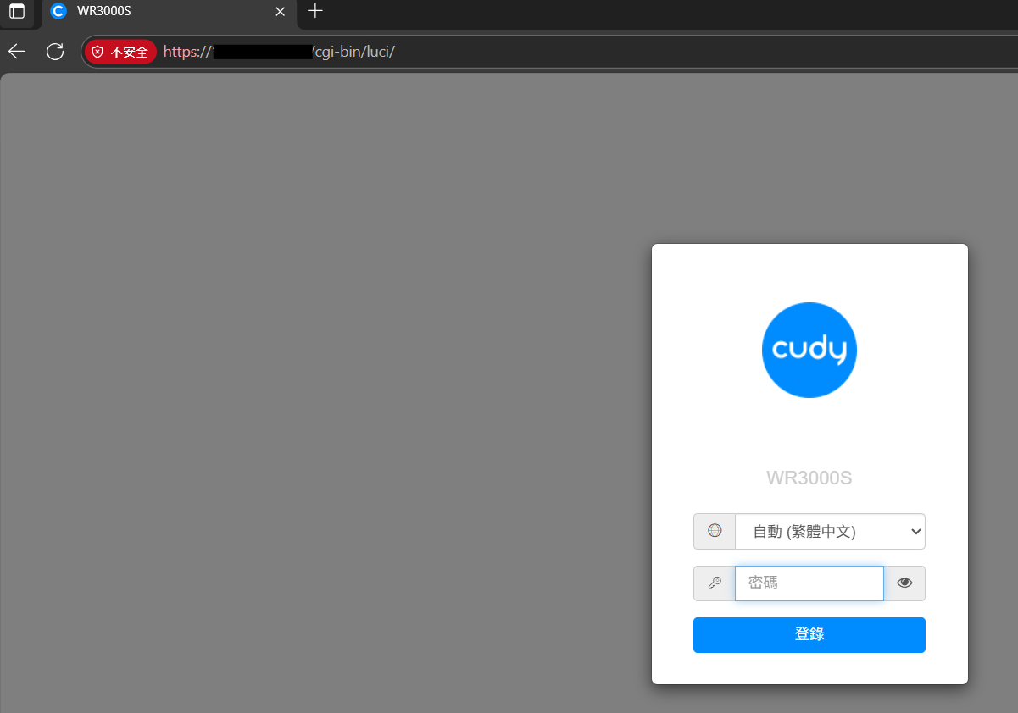Close the WR3000S tab
The width and height of the screenshot is (1018, 713).
[x=281, y=12]
